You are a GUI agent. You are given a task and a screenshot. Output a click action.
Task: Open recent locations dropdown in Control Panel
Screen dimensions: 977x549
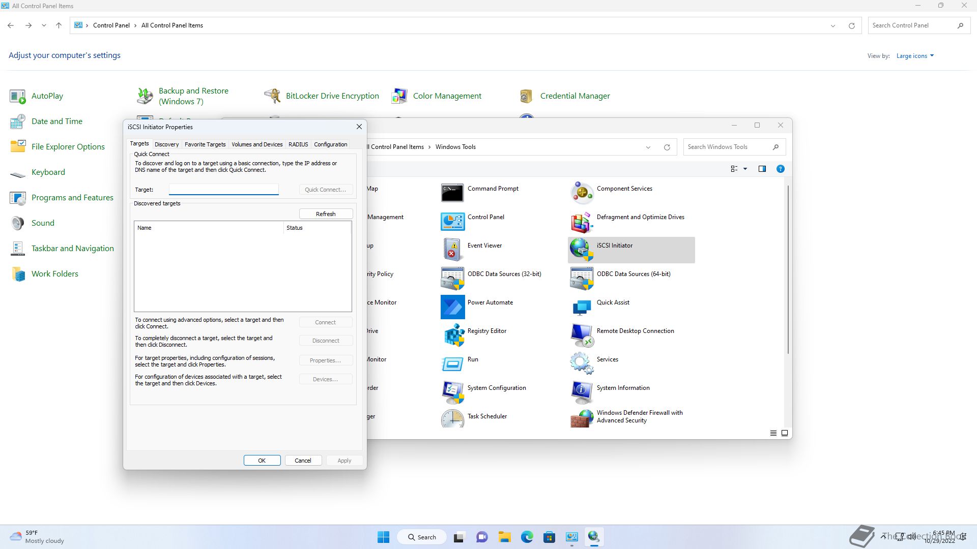[x=44, y=25]
